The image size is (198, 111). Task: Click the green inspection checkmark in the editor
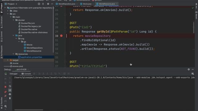click(192, 8)
